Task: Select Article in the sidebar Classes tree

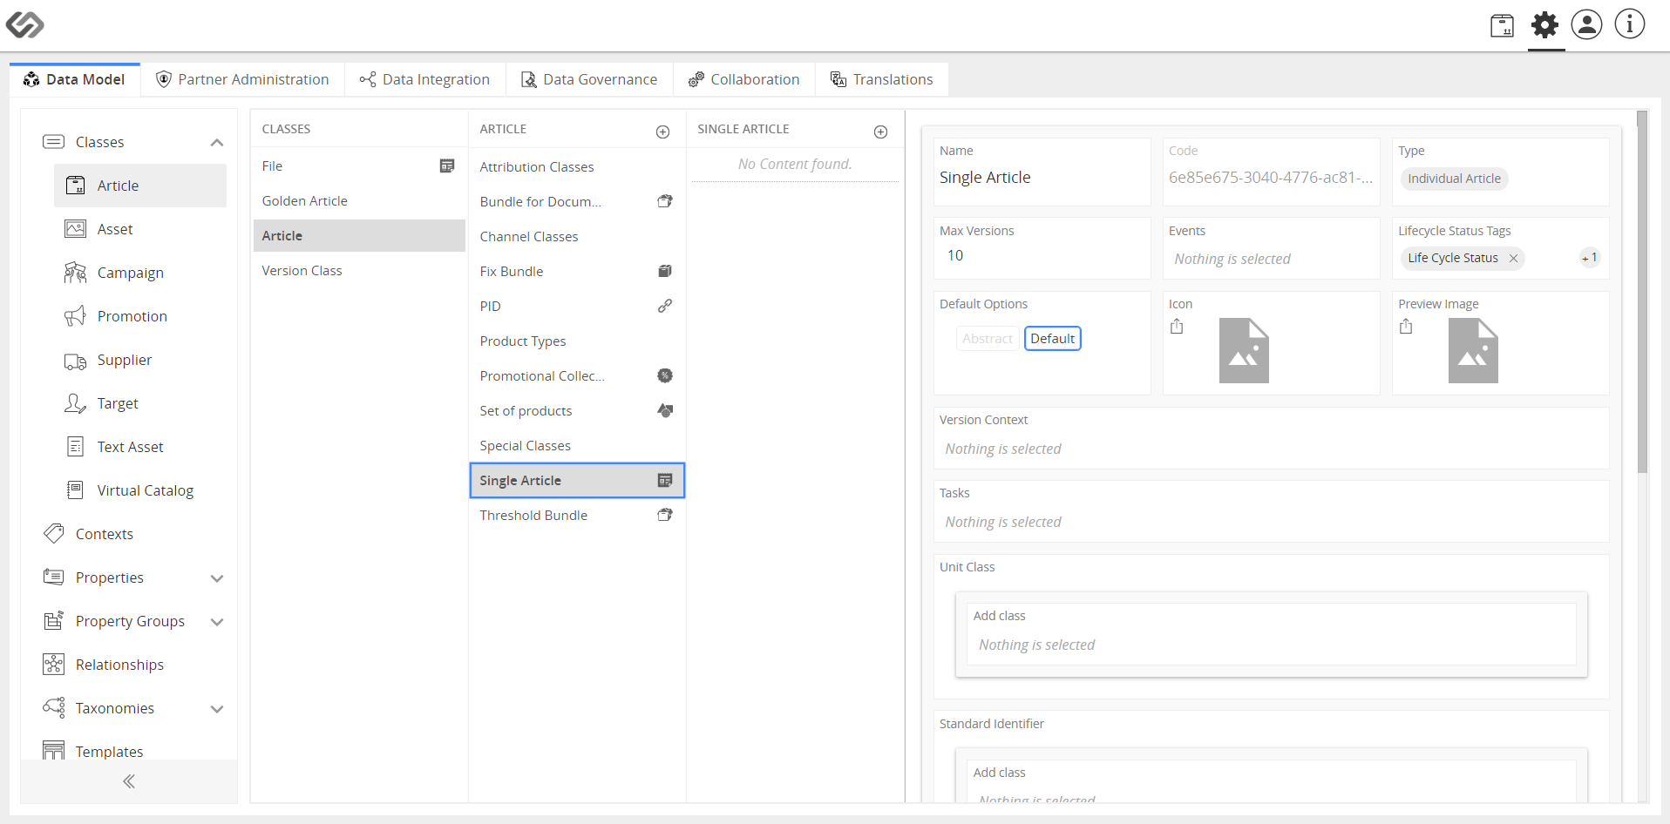Action: (x=139, y=186)
